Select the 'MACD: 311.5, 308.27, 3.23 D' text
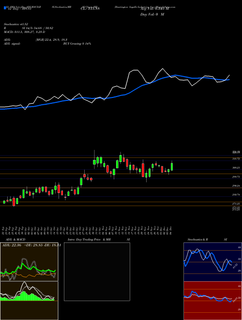Image resolution: width=242 pixels, height=320 pixels. [x=25, y=32]
